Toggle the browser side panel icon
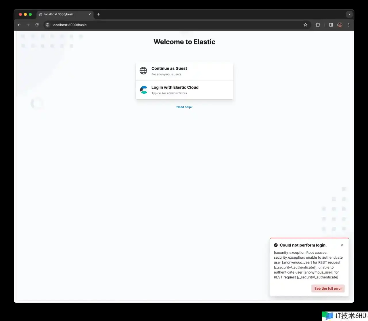Screen dimensions: 368x321 (x=331, y=25)
